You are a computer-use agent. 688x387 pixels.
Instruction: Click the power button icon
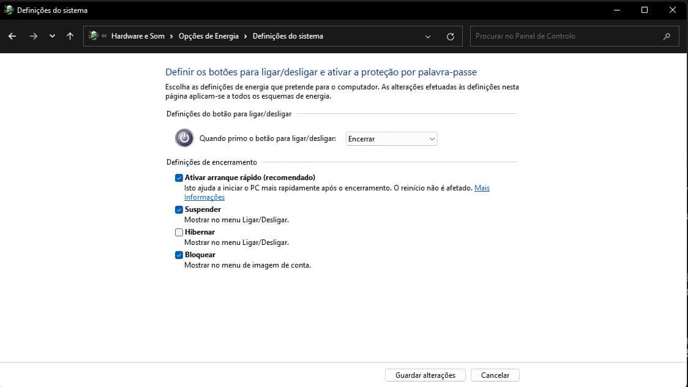point(184,138)
